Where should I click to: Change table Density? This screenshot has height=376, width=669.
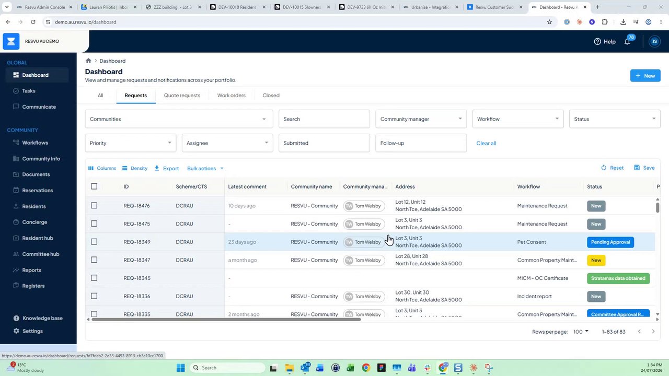(x=135, y=168)
